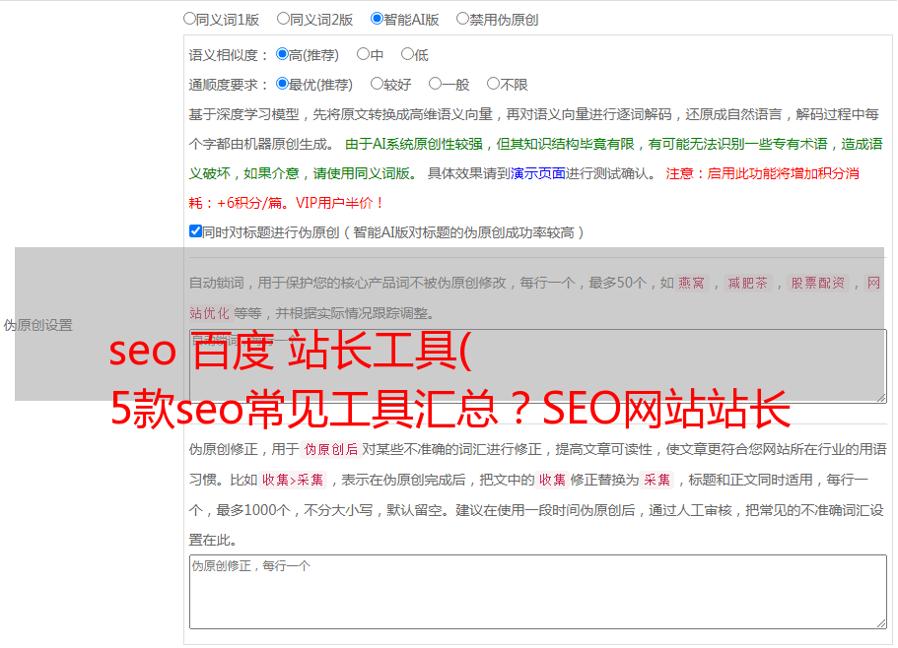
Task: Open the 演示页面 link
Action: pyautogui.click(x=538, y=173)
